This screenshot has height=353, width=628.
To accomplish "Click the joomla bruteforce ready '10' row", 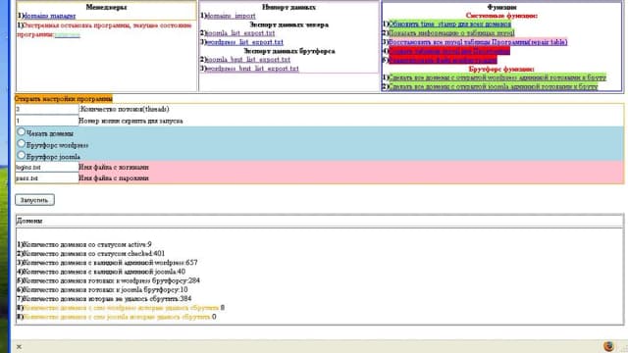I will (x=102, y=289).
